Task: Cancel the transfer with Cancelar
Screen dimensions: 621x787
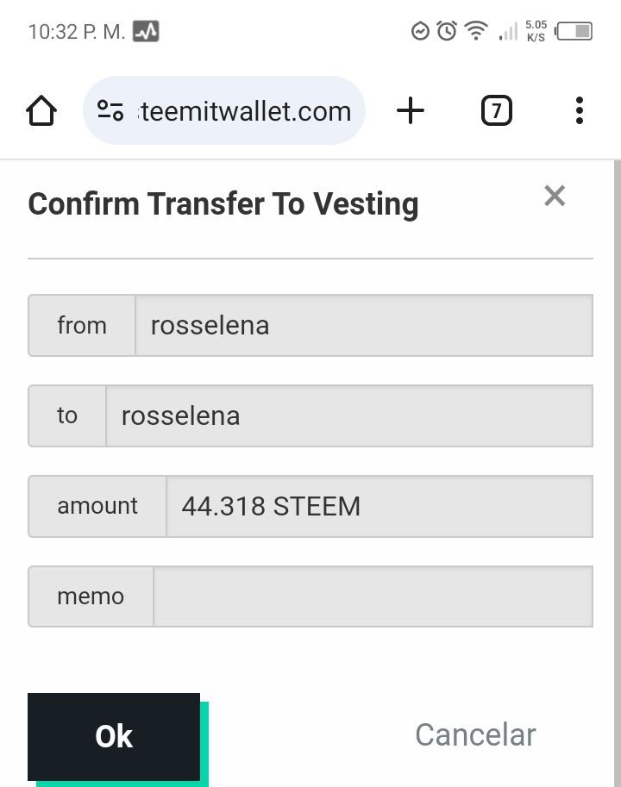Action: (x=475, y=735)
